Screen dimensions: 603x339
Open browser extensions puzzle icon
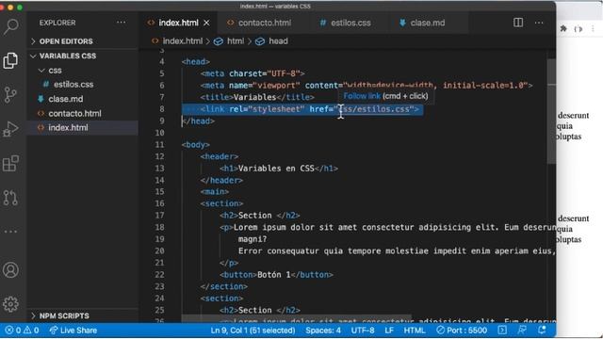(x=563, y=29)
